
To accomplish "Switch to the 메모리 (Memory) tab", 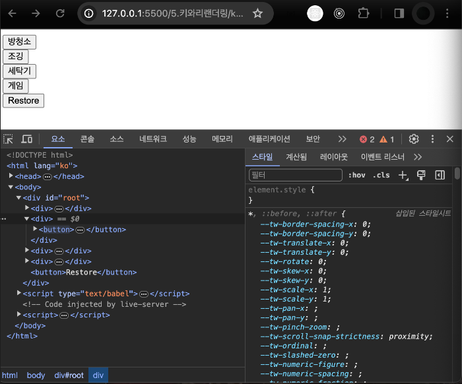I will pos(222,139).
